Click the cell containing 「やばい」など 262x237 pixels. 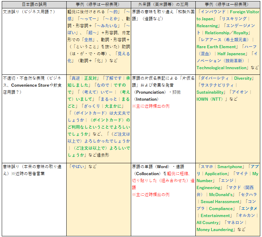click(x=98, y=199)
